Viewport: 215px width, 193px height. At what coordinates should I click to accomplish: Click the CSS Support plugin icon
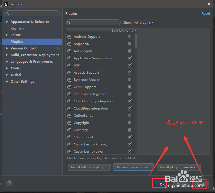69,137
